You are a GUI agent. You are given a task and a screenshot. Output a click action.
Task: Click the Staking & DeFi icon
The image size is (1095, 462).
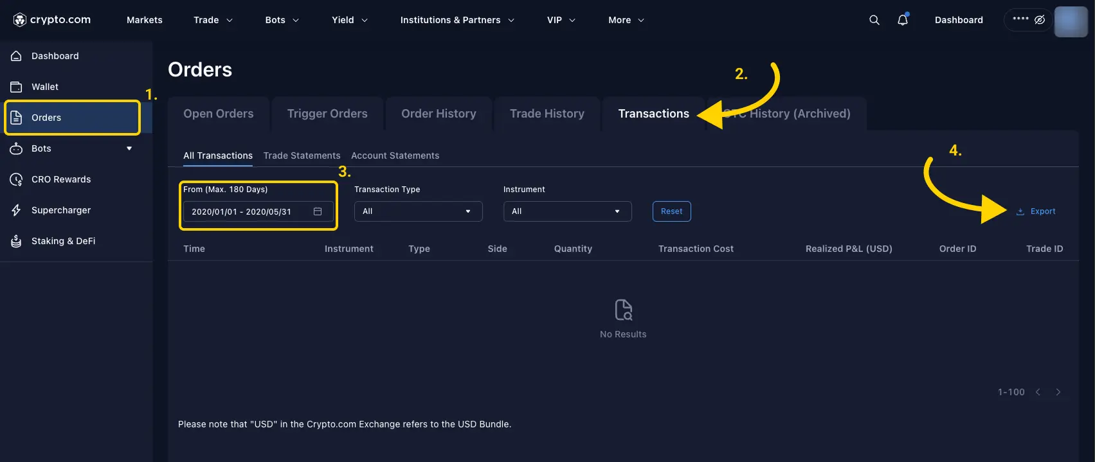point(17,241)
